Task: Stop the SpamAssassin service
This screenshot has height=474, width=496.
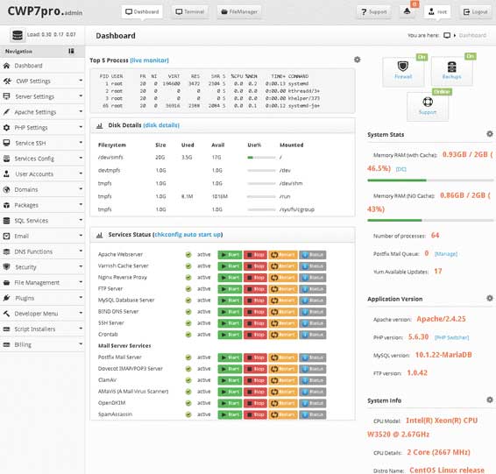Action: tap(255, 414)
